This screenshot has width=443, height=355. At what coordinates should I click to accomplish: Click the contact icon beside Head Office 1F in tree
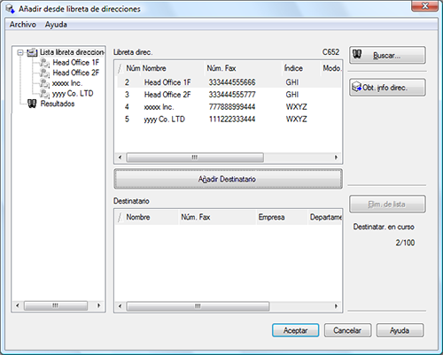point(44,63)
